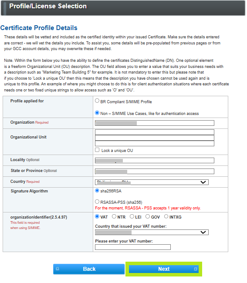The width and height of the screenshot is (247, 283).
Task: Pick the GOV identifier radio button
Action: pos(148,216)
